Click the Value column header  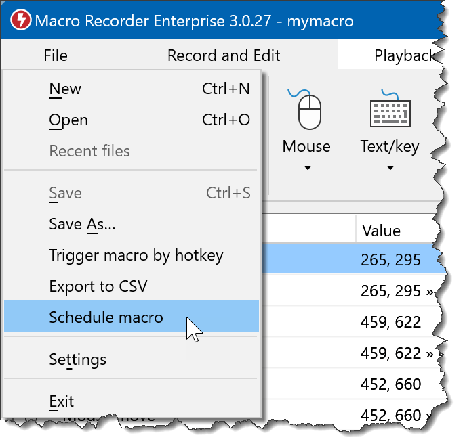(x=382, y=230)
